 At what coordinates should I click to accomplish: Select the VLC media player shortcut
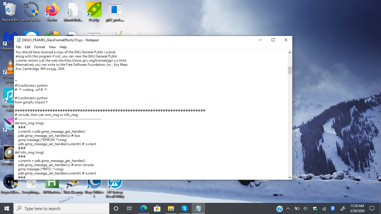[8, 71]
